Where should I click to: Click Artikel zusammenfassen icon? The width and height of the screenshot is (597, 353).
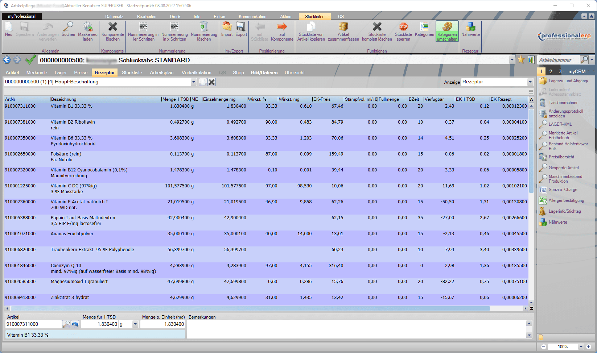(343, 27)
